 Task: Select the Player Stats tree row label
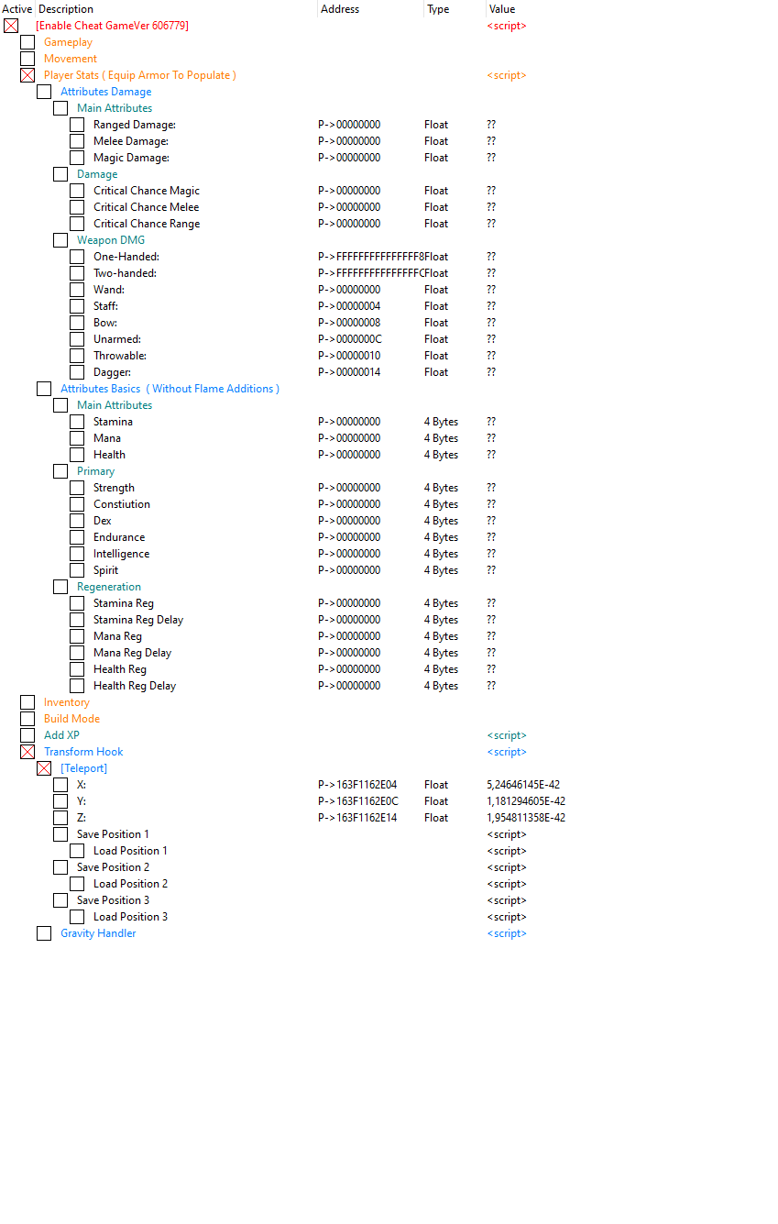[x=140, y=75]
